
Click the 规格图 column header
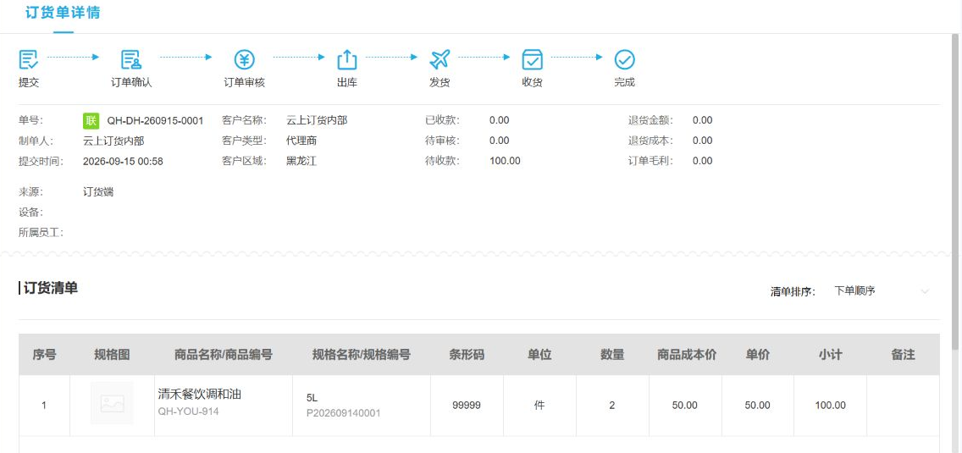(113, 354)
